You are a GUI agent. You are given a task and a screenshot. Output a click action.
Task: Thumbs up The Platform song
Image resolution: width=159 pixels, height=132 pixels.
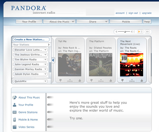111,80
